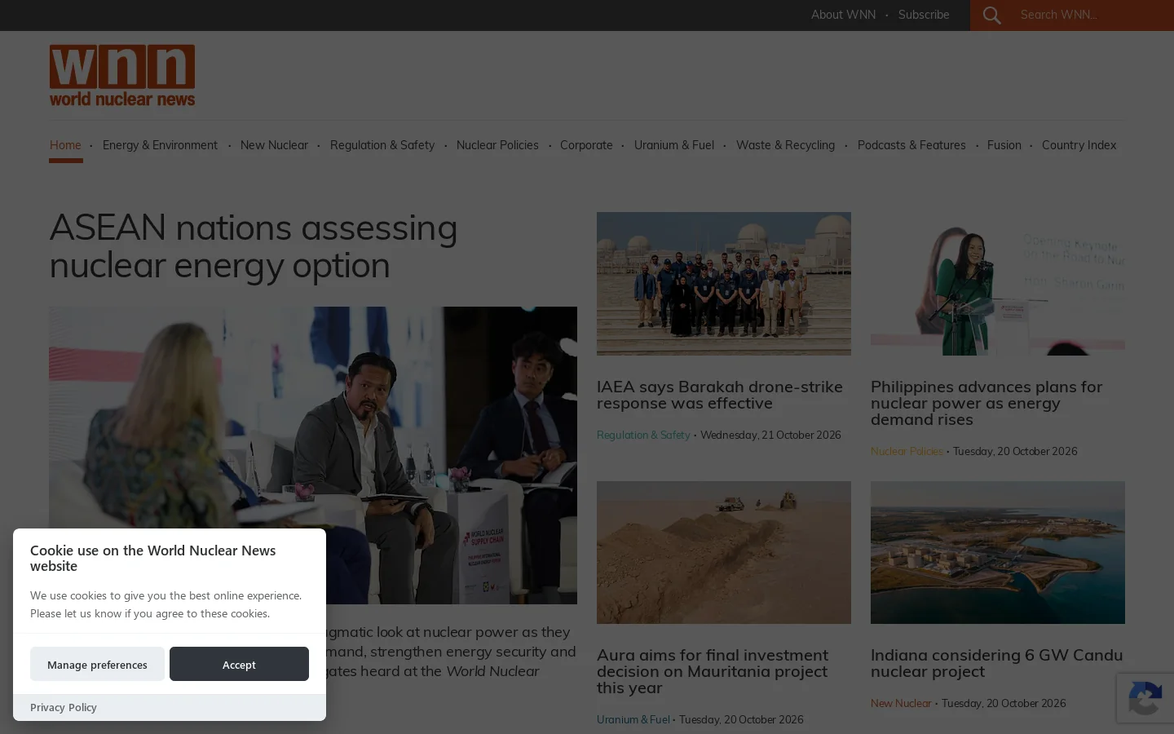1174x734 pixels.
Task: Accept cookies in the cookie banner
Action: [x=239, y=664]
